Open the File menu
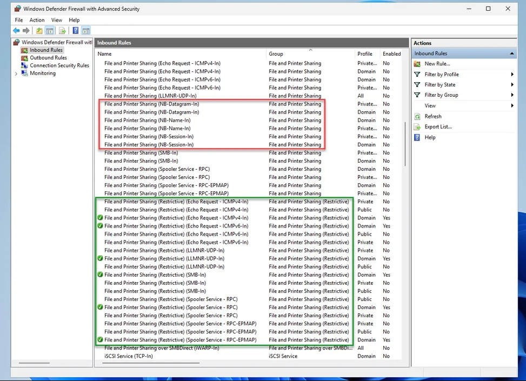The height and width of the screenshot is (381, 526). [19, 20]
